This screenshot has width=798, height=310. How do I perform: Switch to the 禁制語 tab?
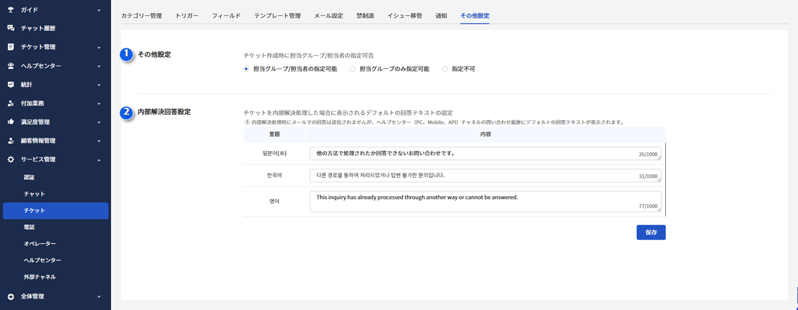[365, 15]
